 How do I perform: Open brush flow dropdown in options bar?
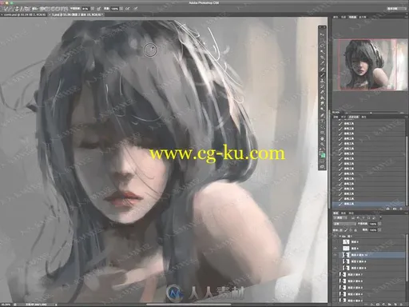(x=121, y=9)
